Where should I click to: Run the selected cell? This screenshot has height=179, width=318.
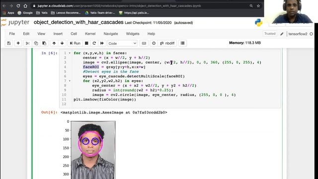[75, 43]
